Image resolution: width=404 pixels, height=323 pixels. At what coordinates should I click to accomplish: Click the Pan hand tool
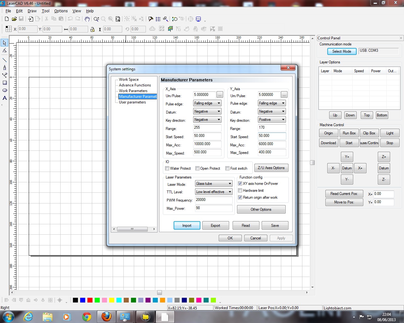(87, 19)
